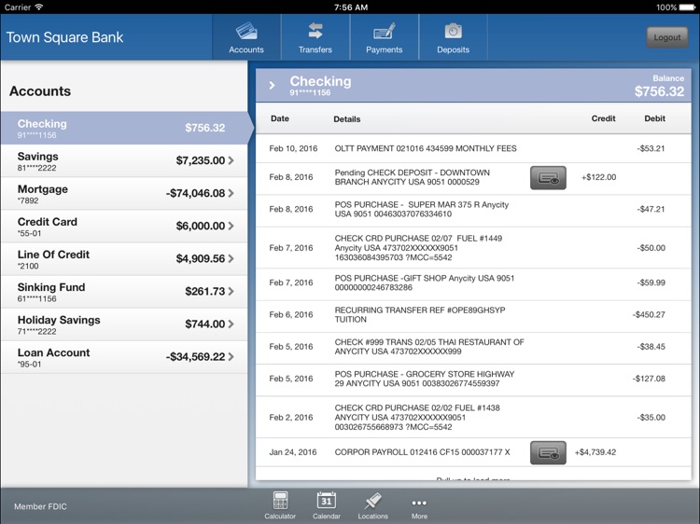Click the Logout button
The width and height of the screenshot is (700, 524).
pos(667,37)
